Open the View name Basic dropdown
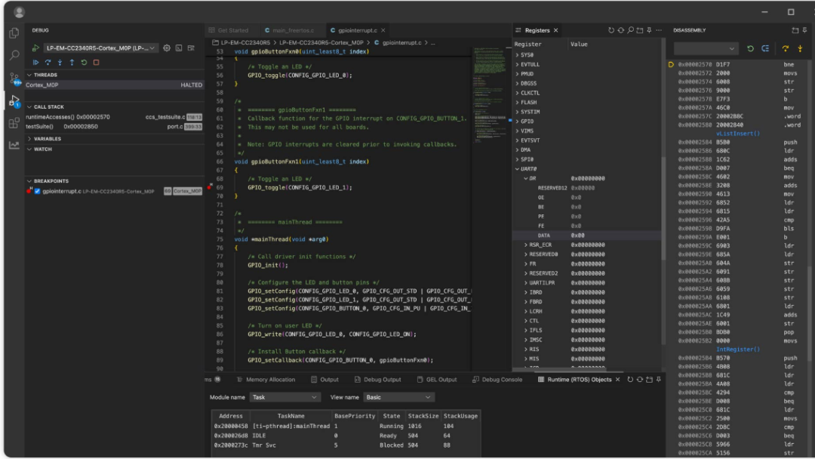Image resolution: width=815 pixels, height=459 pixels. pyautogui.click(x=398, y=397)
